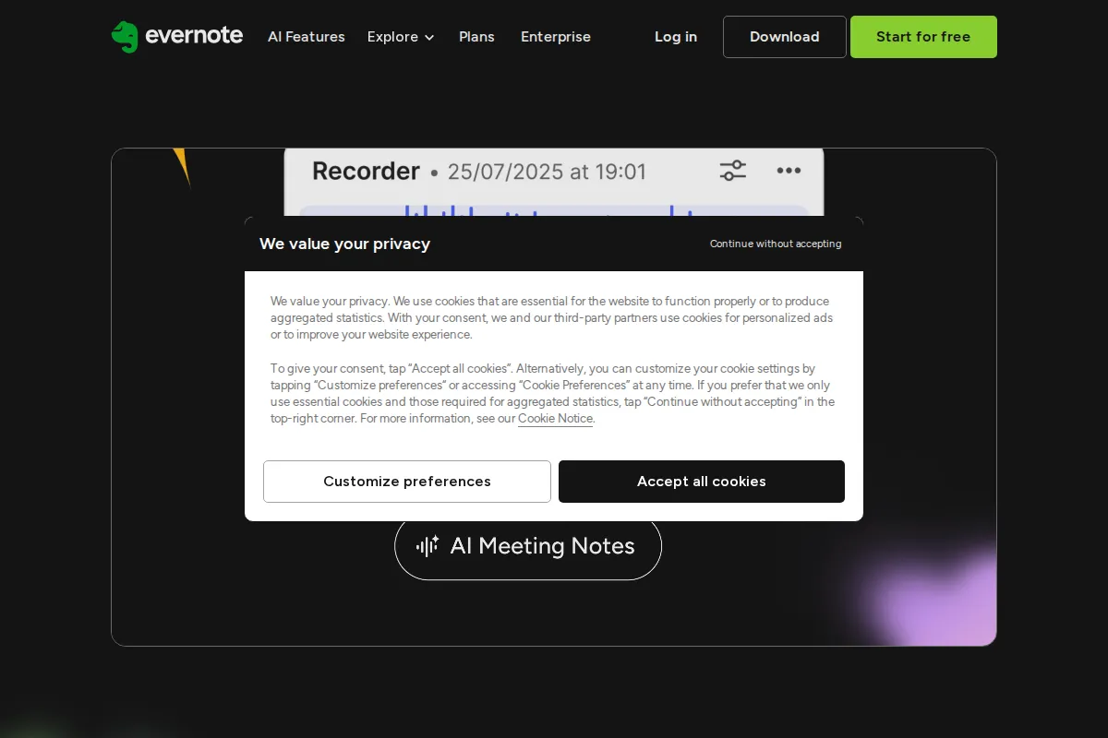Viewport: 1108px width, 738px height.
Task: Click Customize preferences
Action: point(406,481)
